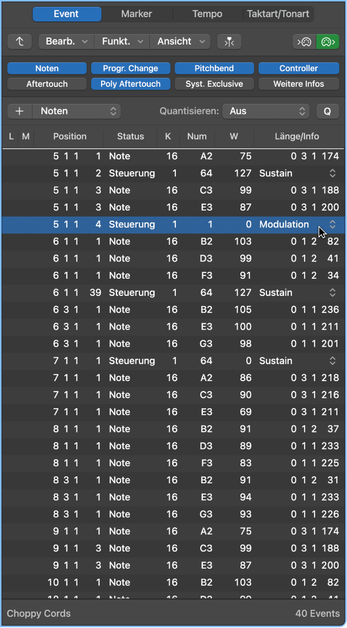This screenshot has width=347, height=628.
Task: Expand the Ansicht dropdown menu
Action: (181, 41)
